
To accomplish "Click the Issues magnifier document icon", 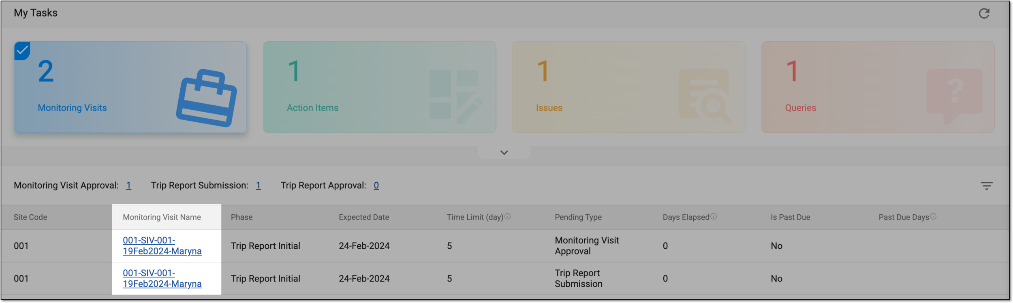I will click(705, 96).
